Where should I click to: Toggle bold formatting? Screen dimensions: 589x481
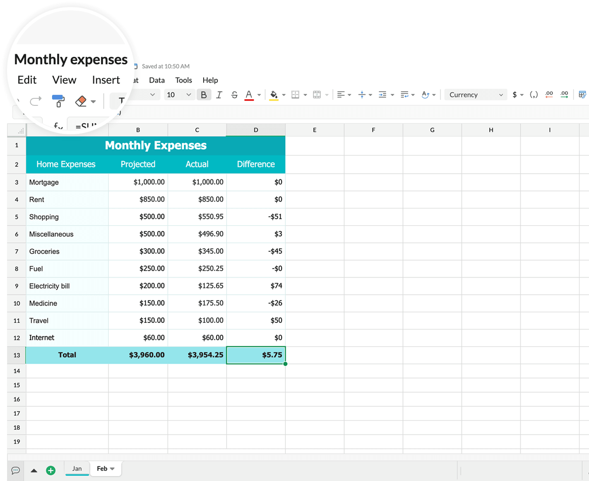[204, 95]
